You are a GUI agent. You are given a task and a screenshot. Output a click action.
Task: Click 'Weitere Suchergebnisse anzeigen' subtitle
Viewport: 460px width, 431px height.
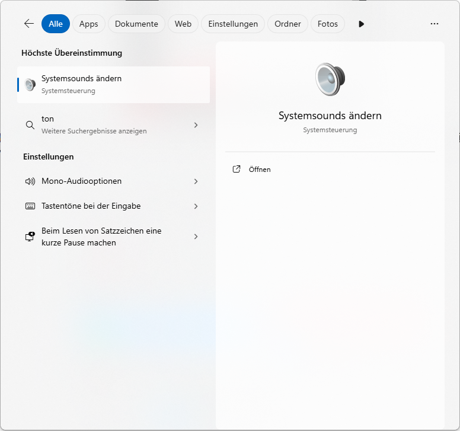point(94,131)
